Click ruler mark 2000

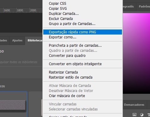click(x=33, y=10)
